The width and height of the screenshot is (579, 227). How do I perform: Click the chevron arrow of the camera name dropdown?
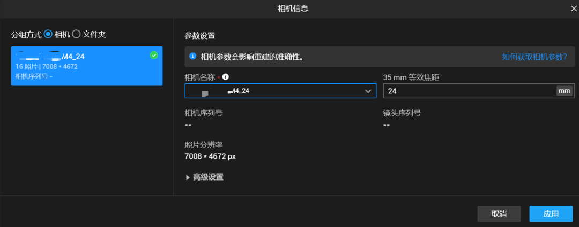368,91
